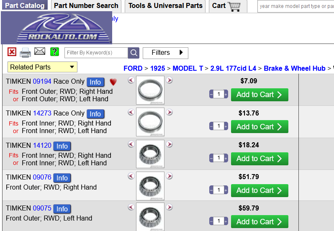Viewport: 334px width, 231px height.
Task: Toggle the heart favorite on Timken 09194
Action: 113,82
